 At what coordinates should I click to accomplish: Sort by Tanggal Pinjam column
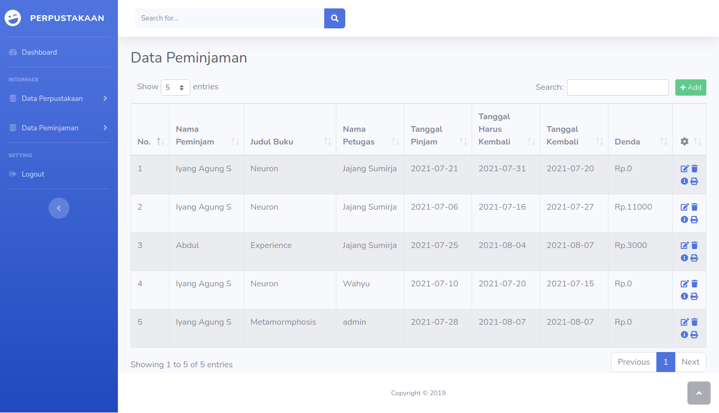pos(438,129)
